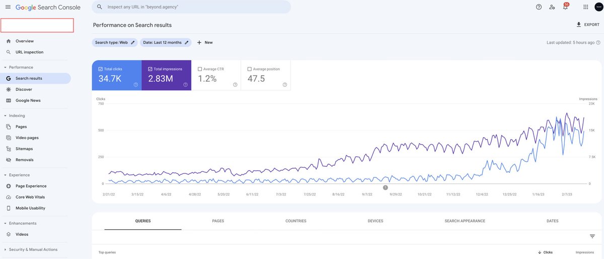Open help for Total clicks card
This screenshot has height=259, width=604.
(x=136, y=85)
